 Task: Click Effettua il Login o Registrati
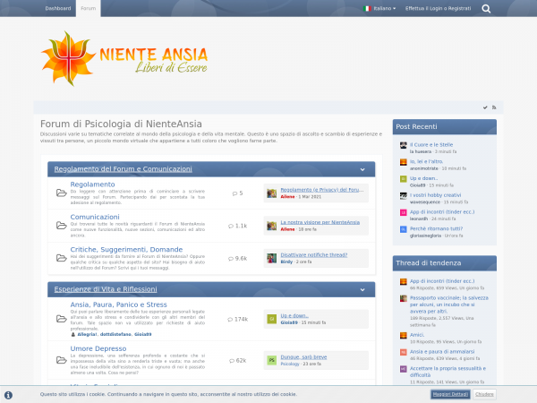(x=438, y=8)
